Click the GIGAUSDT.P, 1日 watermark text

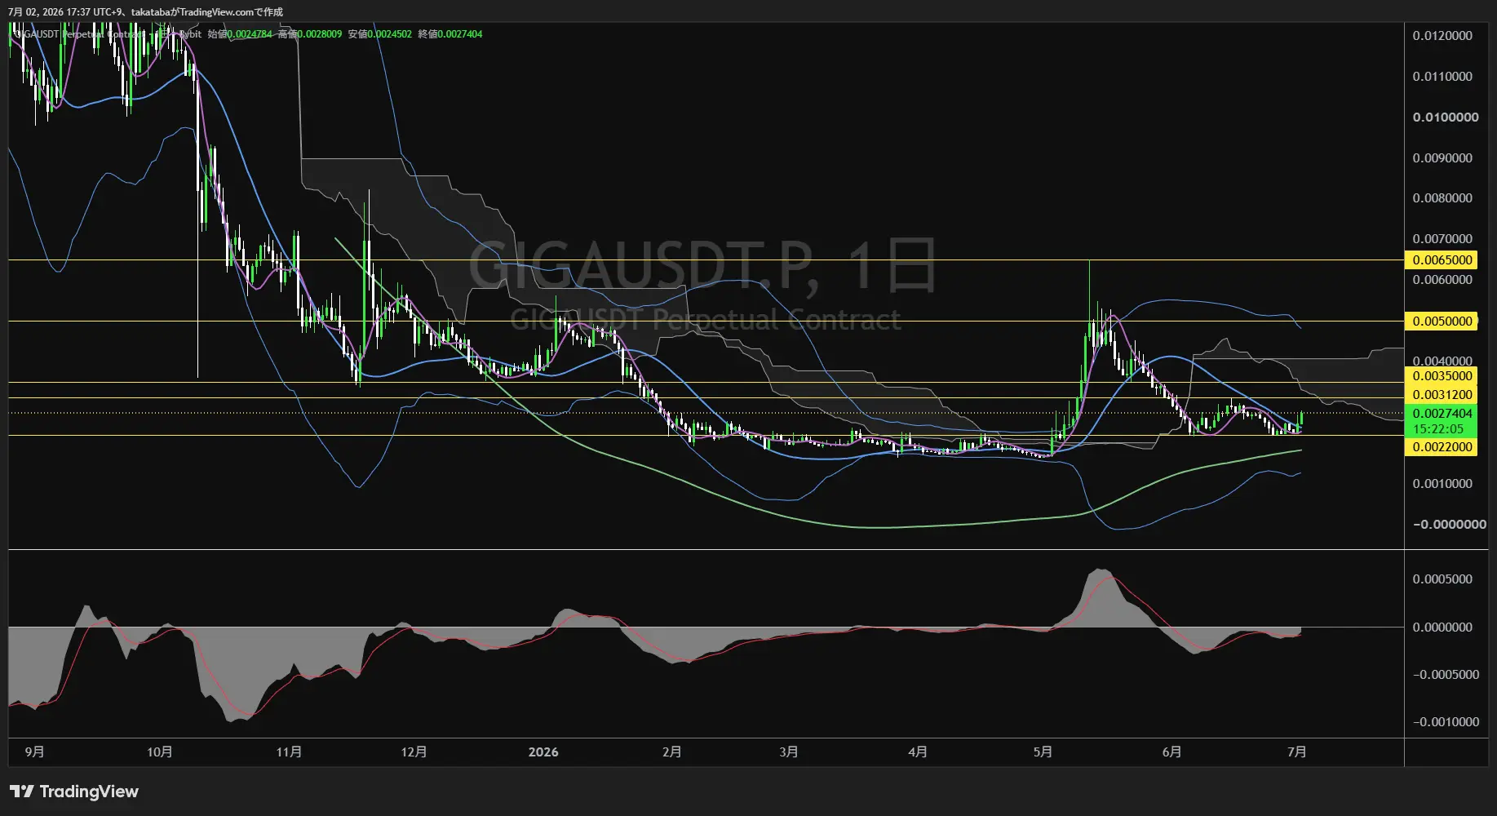[x=702, y=265]
